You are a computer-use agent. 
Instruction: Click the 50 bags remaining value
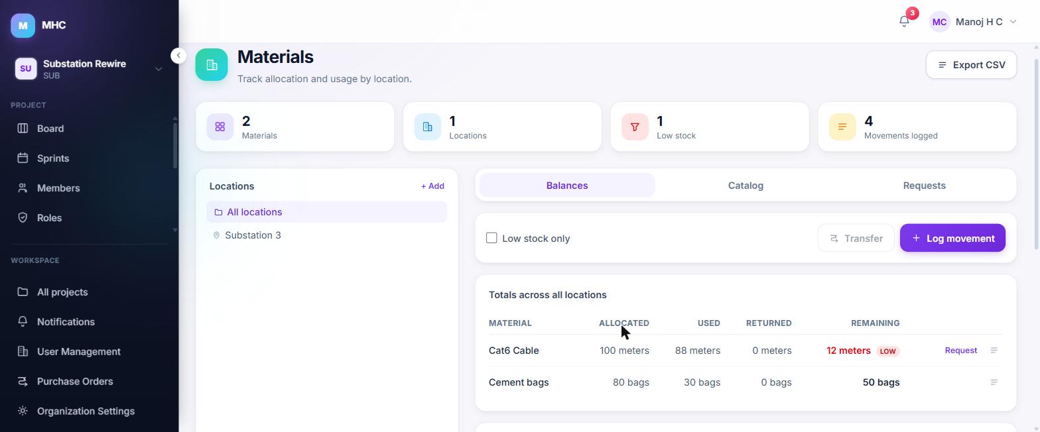881,382
